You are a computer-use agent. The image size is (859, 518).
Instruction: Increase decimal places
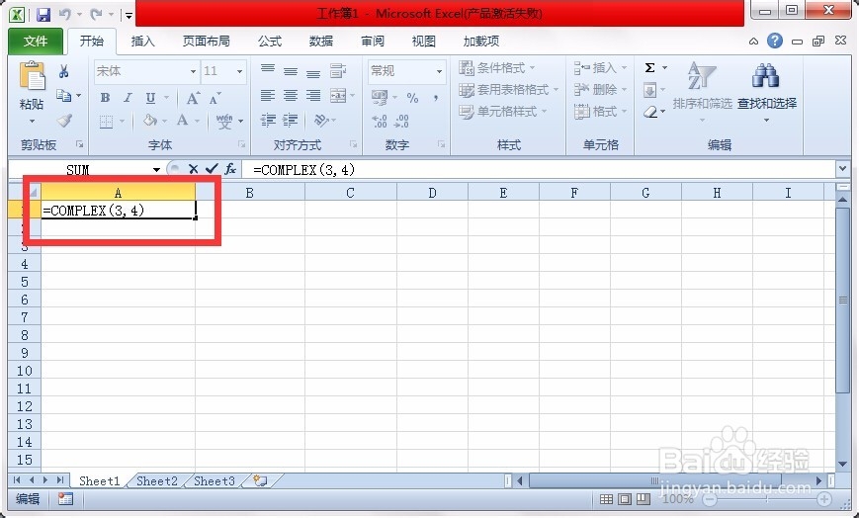[x=380, y=122]
